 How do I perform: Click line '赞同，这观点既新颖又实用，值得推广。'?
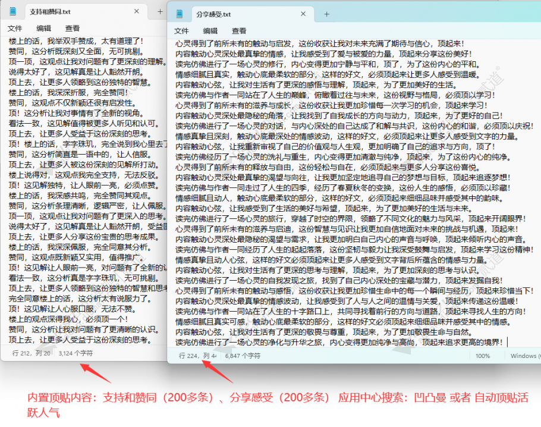pos(76,258)
